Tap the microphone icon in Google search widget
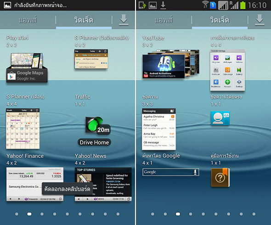Screen dimensions: 271x225 tap(195, 172)
